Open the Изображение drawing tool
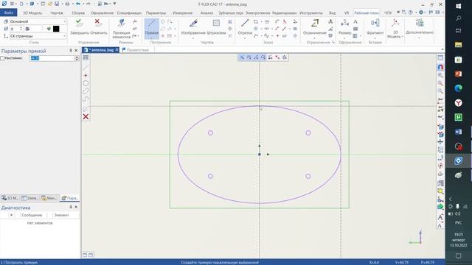Image resolution: width=472 pixels, height=265 pixels. [193, 26]
